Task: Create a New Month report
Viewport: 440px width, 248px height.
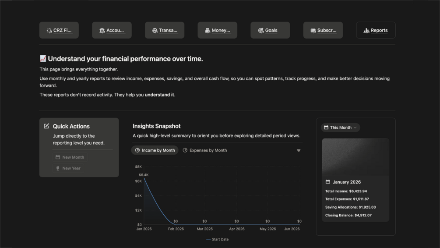Action: [x=70, y=157]
